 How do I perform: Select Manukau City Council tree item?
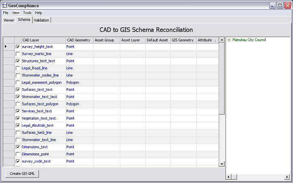pyautogui.click(x=249, y=39)
